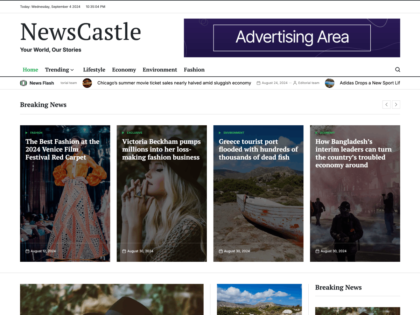Click the play icon beside the ENVIRONMENT label
420x315 pixels.
coord(220,133)
